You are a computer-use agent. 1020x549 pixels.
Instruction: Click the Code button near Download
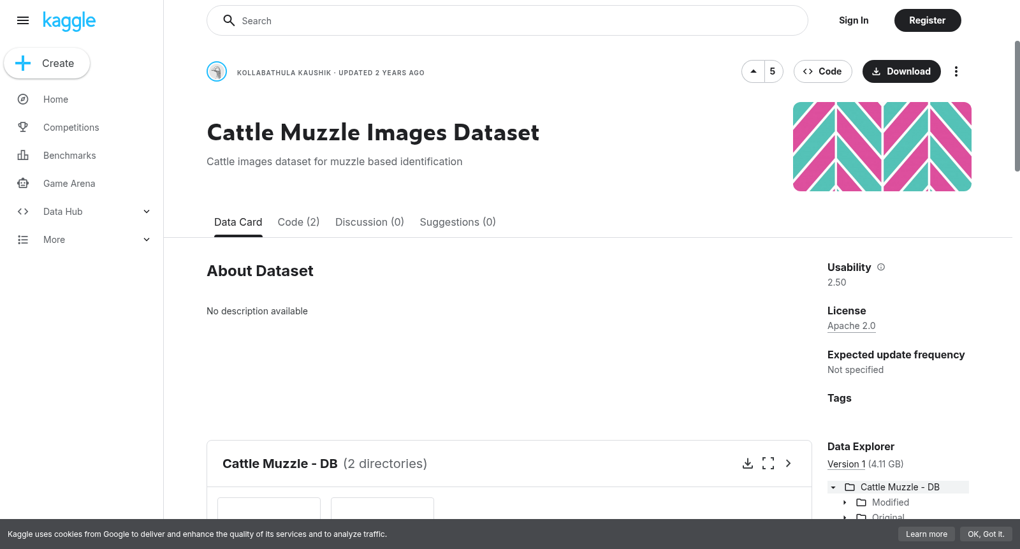pyautogui.click(x=822, y=71)
